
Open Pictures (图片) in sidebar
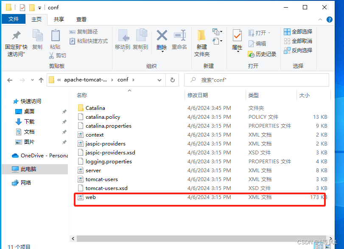click(25, 142)
